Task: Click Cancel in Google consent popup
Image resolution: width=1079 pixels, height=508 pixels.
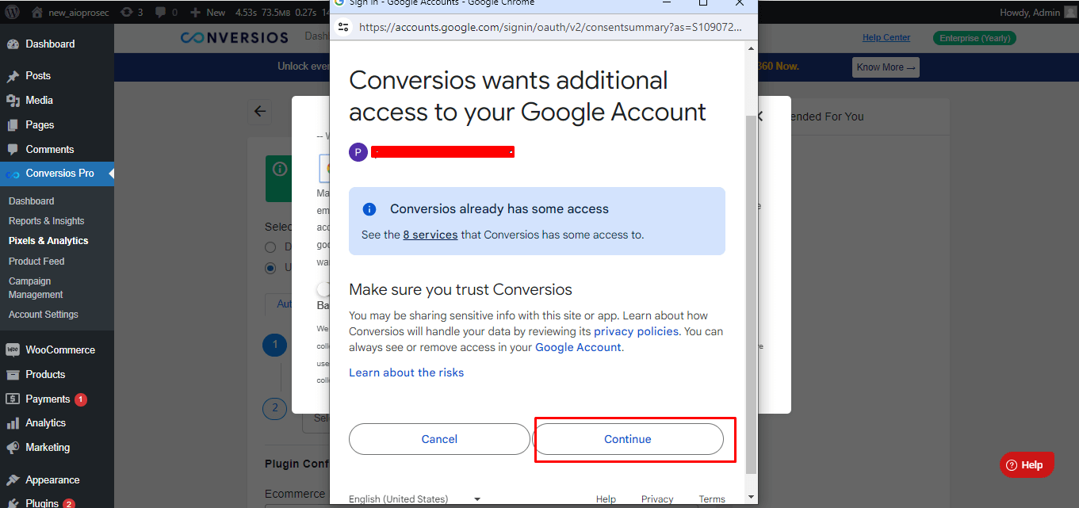Action: [x=439, y=439]
